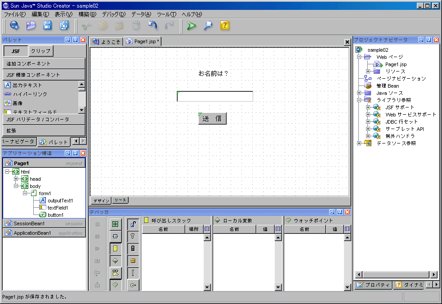Select Page1.jsp in project navigator
This screenshot has height=304, width=442.
pos(396,64)
